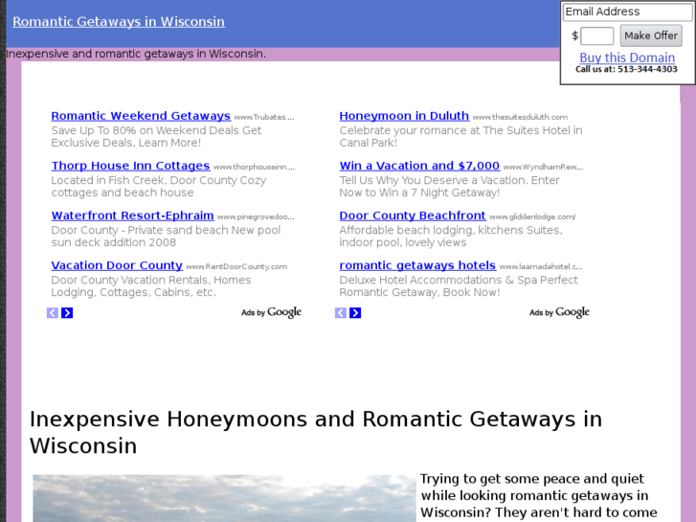
Task: Open Win a Vacation and $7,000 ad
Action: (419, 166)
